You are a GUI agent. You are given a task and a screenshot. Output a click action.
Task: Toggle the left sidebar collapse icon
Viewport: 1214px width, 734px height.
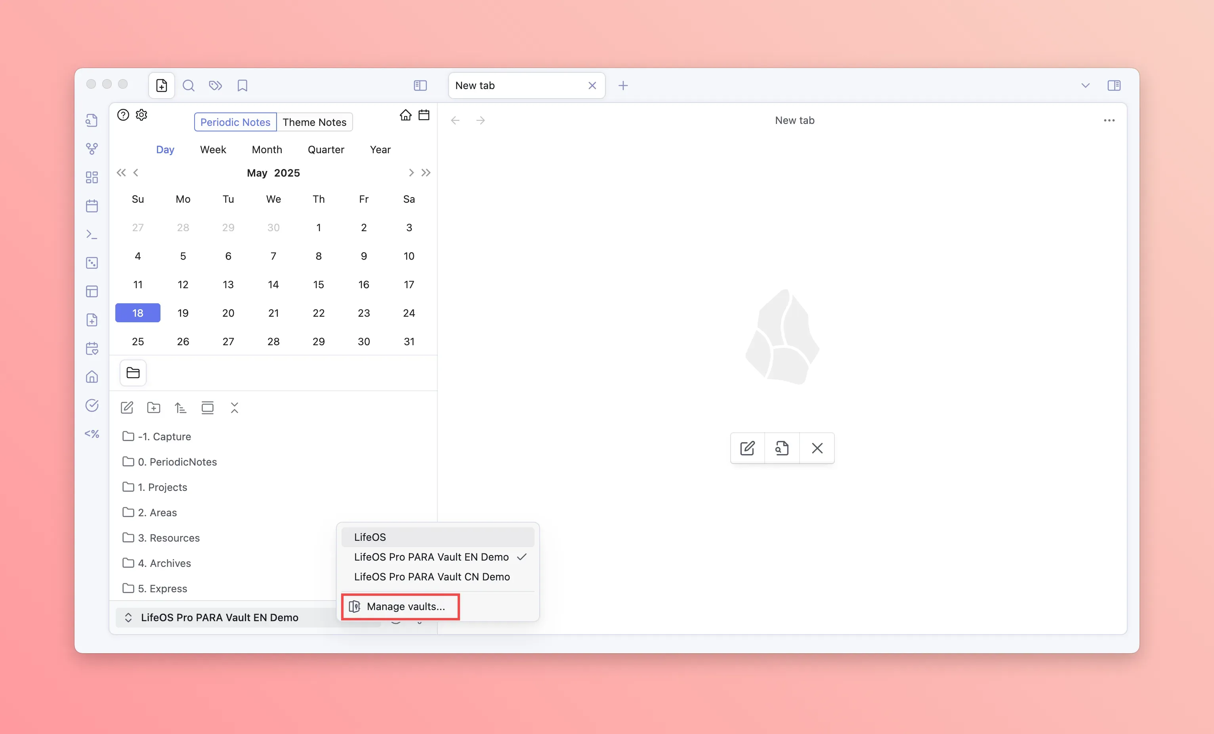tap(420, 86)
